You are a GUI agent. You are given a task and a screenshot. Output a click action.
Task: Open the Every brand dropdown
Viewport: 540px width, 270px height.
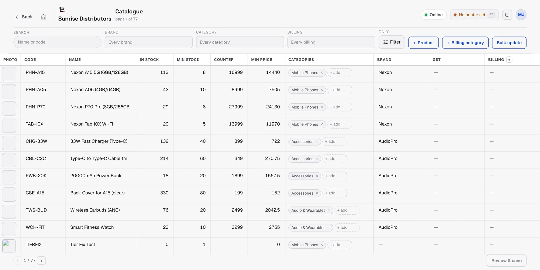(148, 42)
